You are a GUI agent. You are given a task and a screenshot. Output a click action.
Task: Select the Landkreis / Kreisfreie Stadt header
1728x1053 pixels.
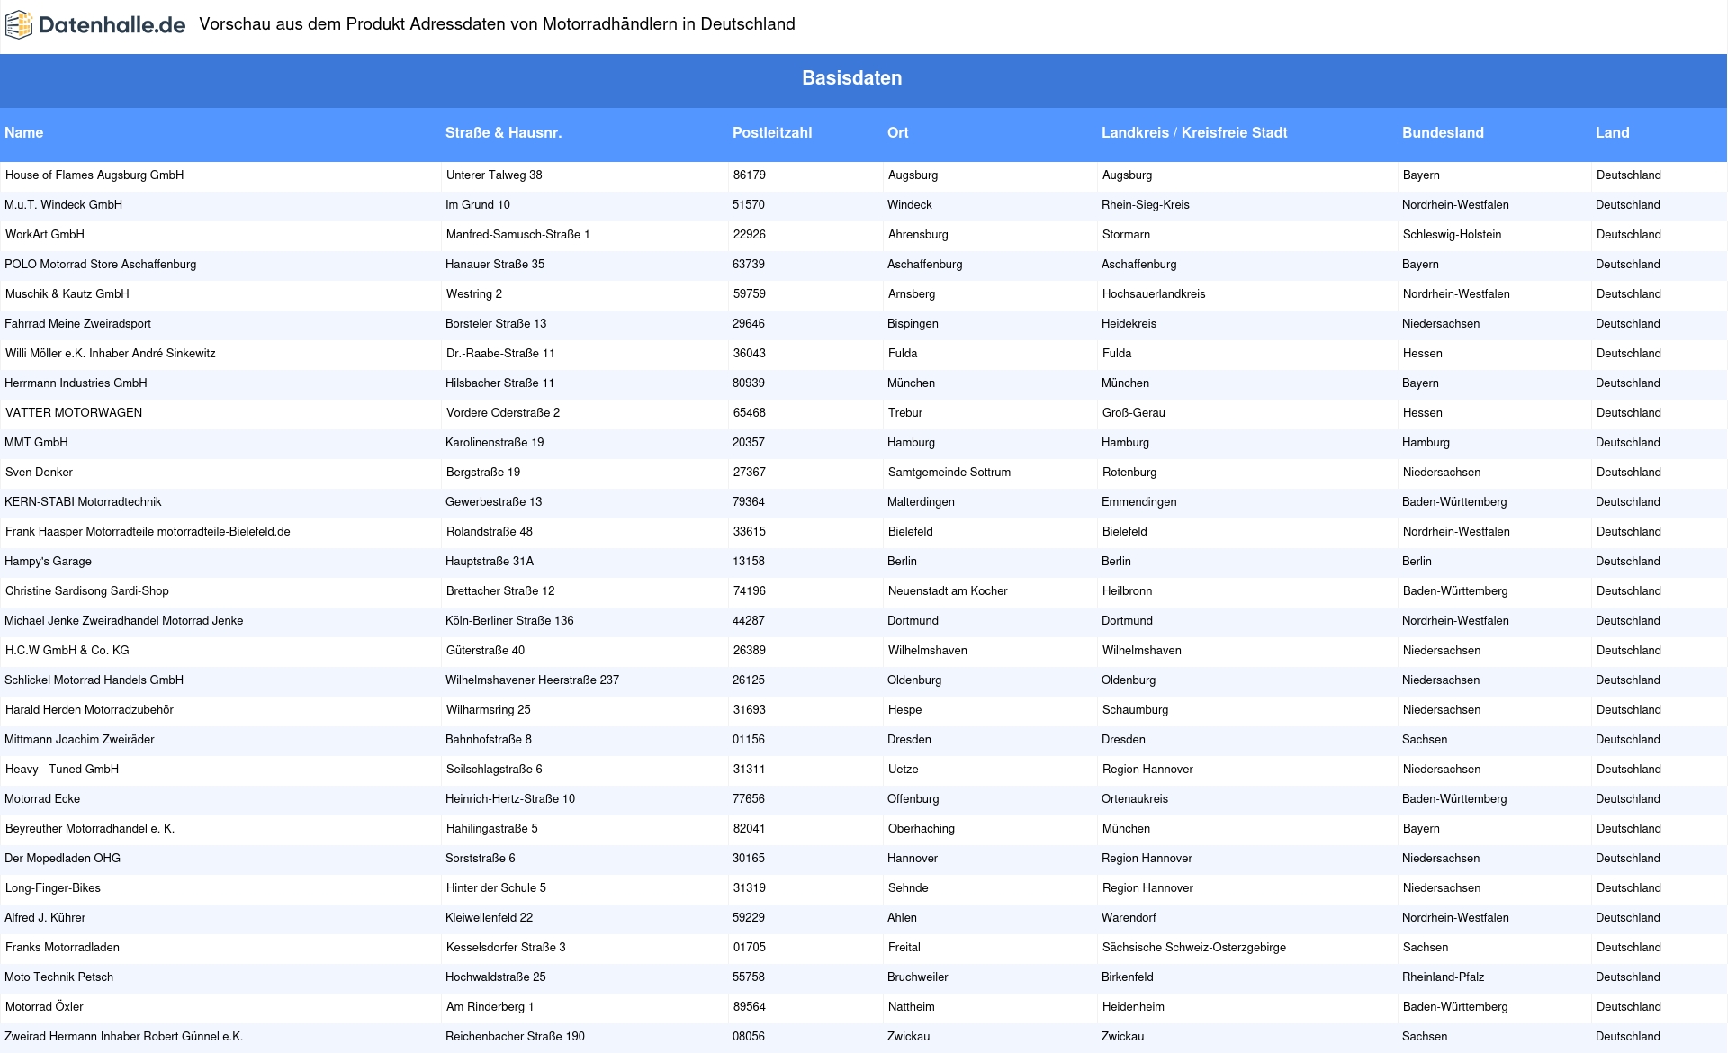point(1194,133)
